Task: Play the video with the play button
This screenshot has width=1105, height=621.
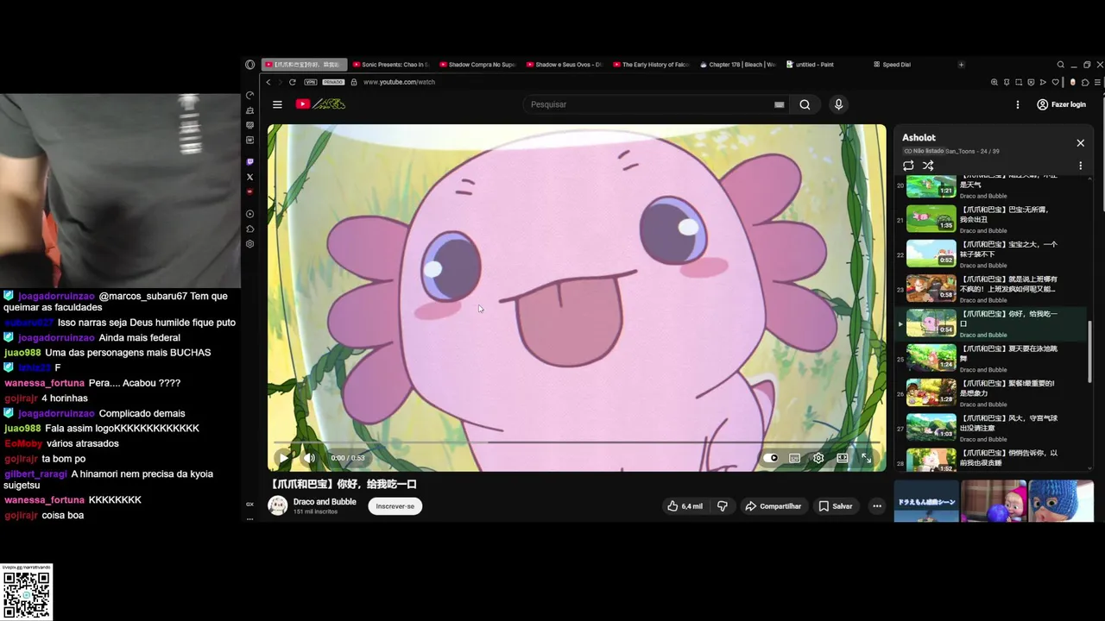Action: 283,458
